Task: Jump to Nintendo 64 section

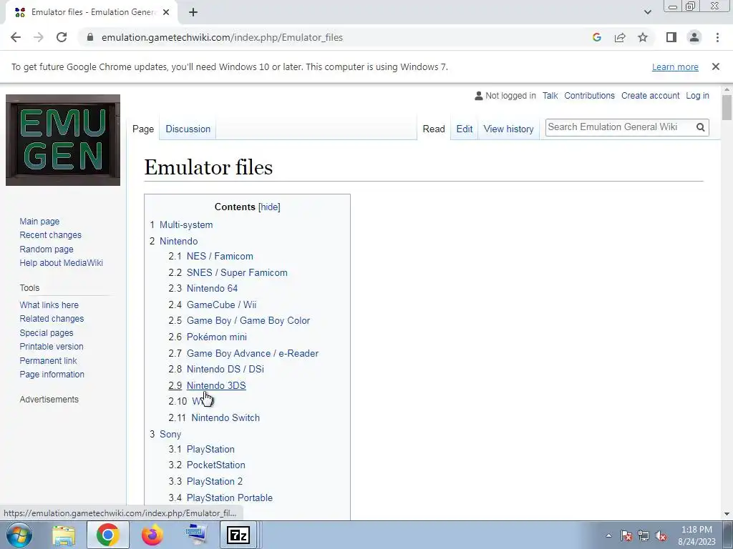Action: (212, 289)
